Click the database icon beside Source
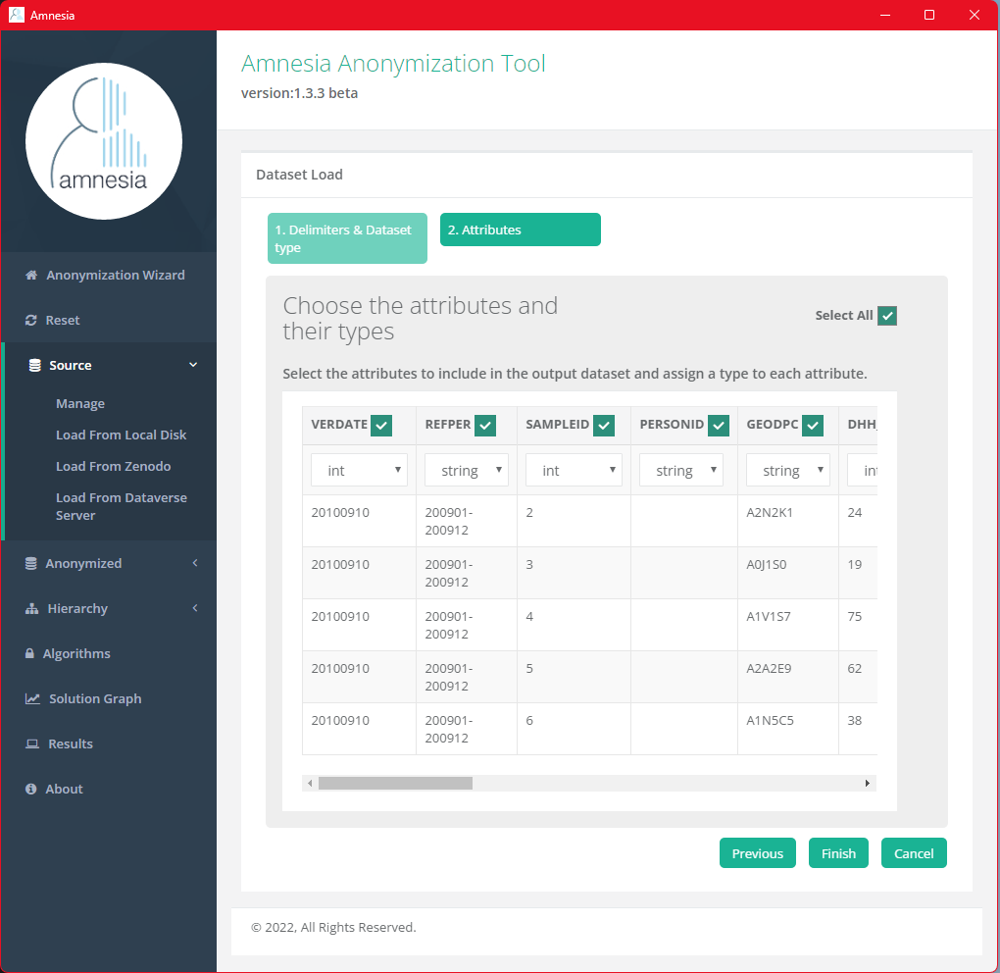Viewport: 1000px width, 973px height. (x=35, y=365)
